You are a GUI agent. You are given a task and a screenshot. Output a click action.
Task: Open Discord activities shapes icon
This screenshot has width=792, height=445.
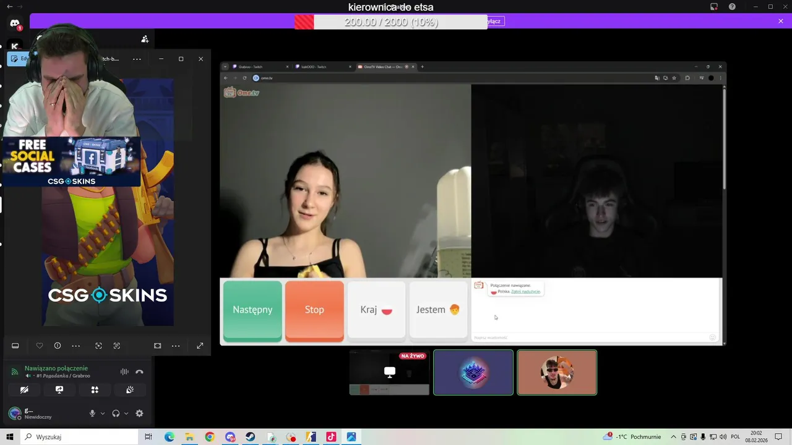point(95,390)
